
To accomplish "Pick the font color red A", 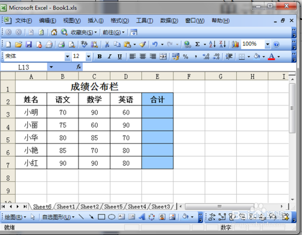I will click(271, 57).
